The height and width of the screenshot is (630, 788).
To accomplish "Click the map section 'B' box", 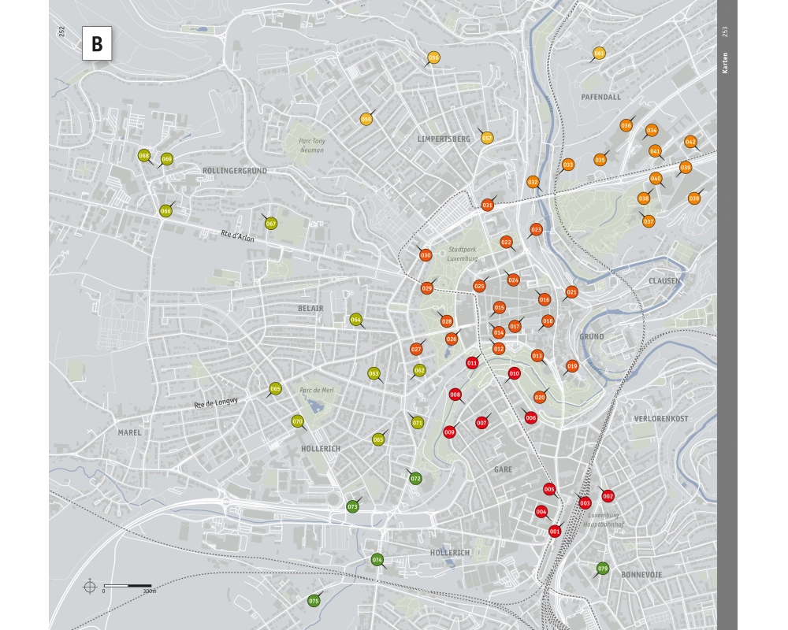I will [97, 45].
